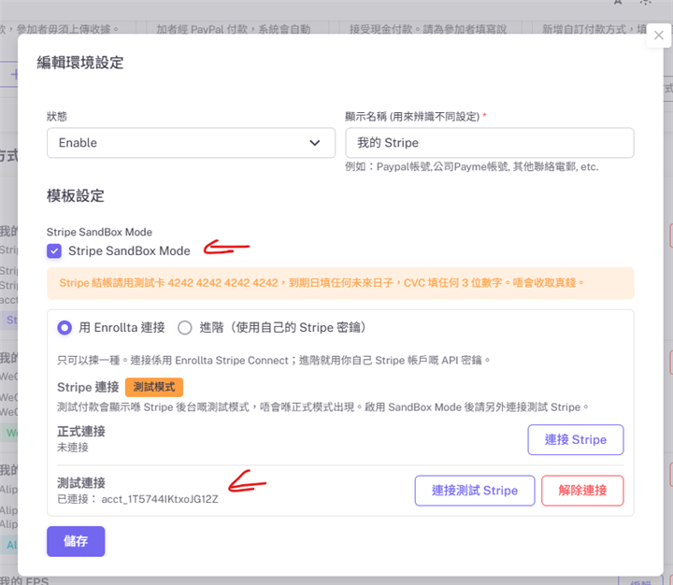Click the red 解除連接 button
Viewport: 673px width, 585px height.
582,490
